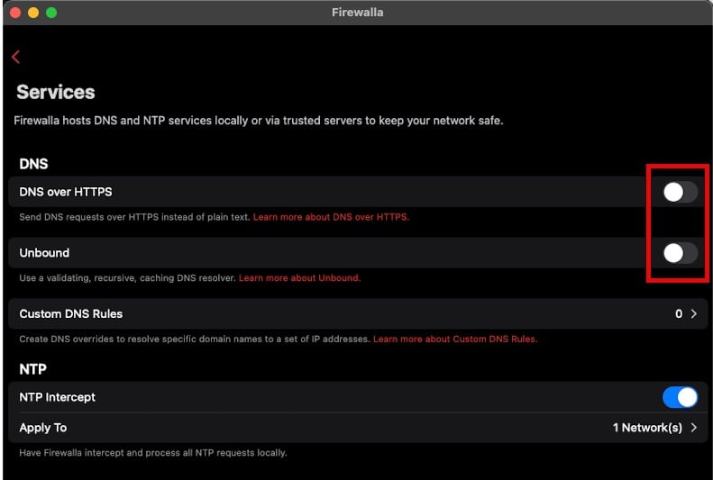Screen dimensions: 713x480
Task: Expand the Apply To chevron arrow
Action: pyautogui.click(x=694, y=428)
